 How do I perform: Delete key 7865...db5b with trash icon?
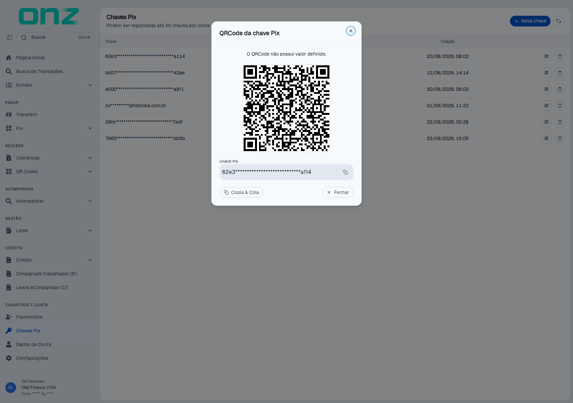click(560, 138)
